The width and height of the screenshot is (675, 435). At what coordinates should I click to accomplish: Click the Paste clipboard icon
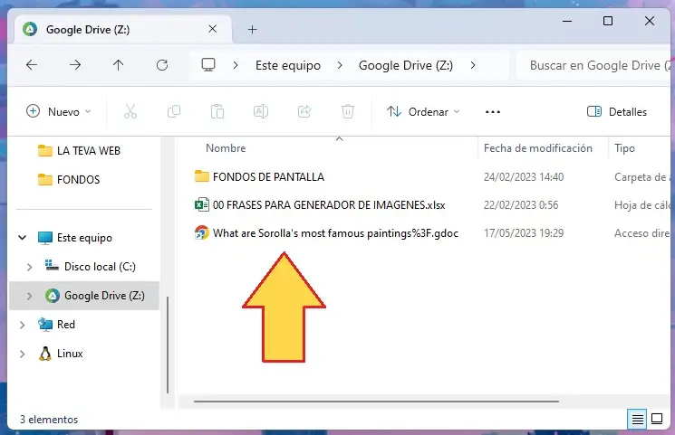[217, 112]
